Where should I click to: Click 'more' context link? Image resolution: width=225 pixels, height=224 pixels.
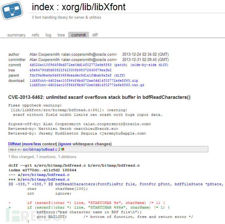pos(27,144)
